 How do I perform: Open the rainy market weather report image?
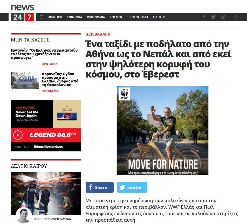pos(46,194)
